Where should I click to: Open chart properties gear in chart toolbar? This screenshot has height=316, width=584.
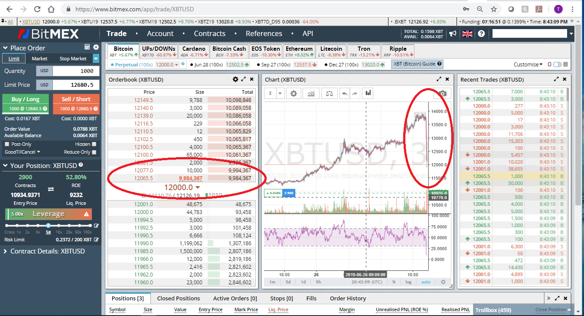(294, 93)
